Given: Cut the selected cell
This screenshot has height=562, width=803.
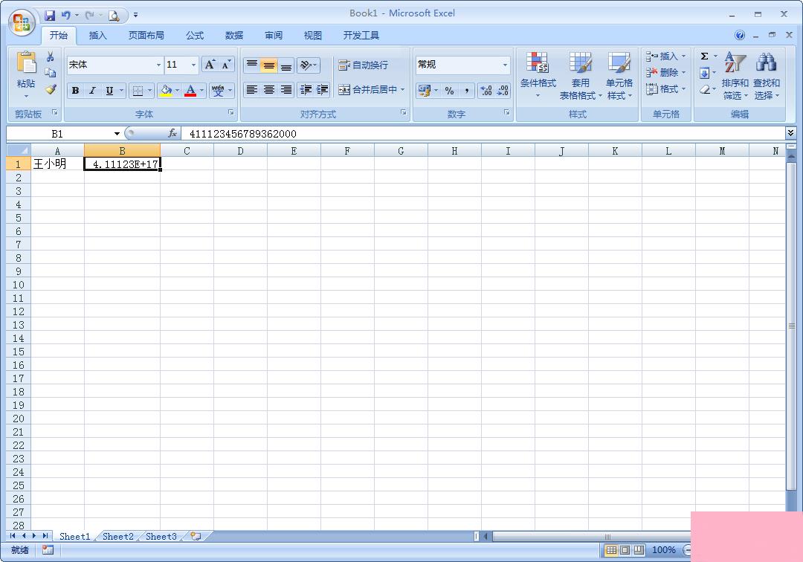Looking at the screenshot, I should 51,56.
